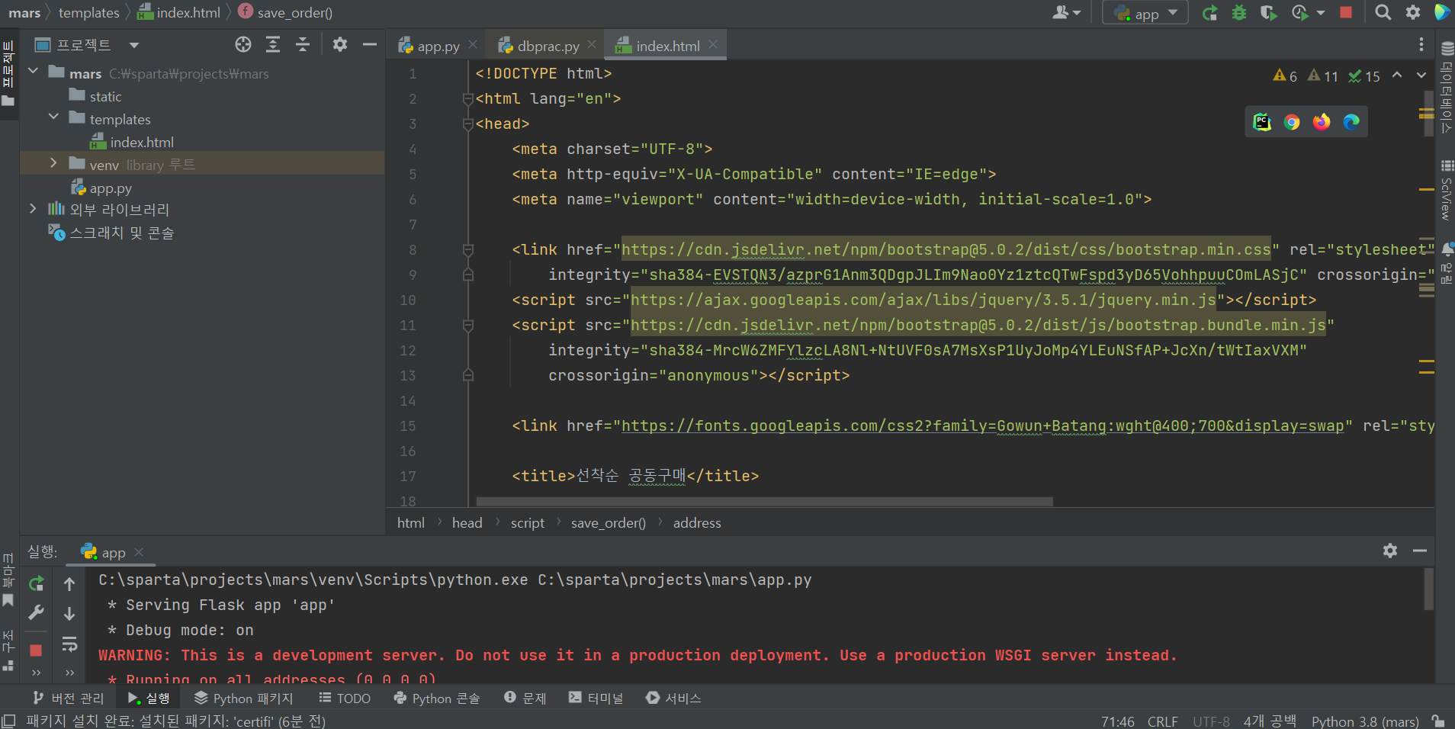The width and height of the screenshot is (1455, 729).
Task: Open index.html in Firefox browser
Action: pos(1322,122)
